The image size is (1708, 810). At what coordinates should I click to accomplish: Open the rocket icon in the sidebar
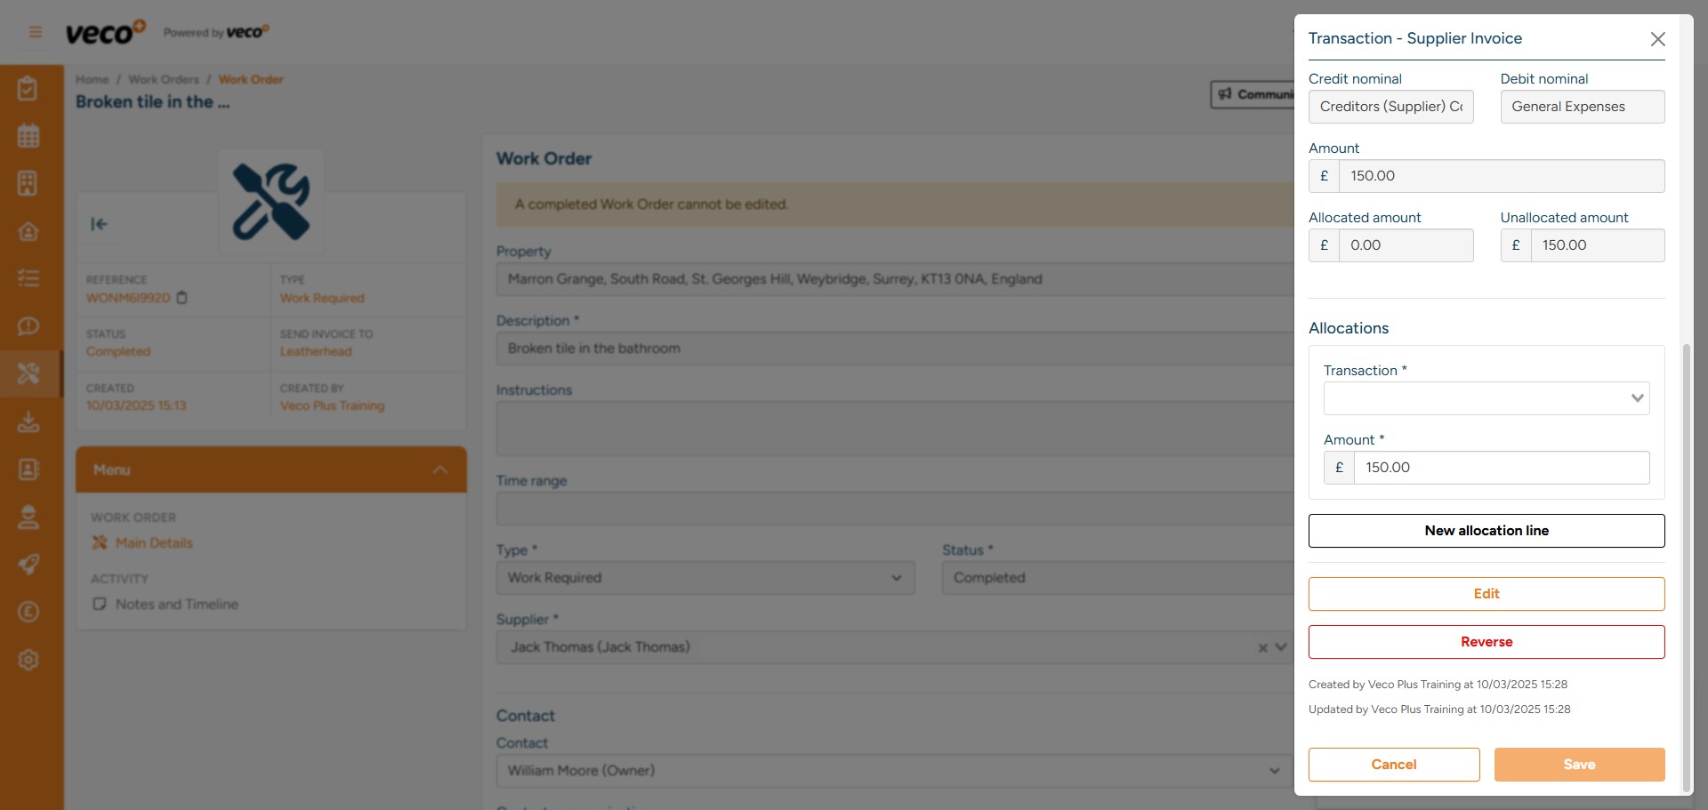point(29,565)
